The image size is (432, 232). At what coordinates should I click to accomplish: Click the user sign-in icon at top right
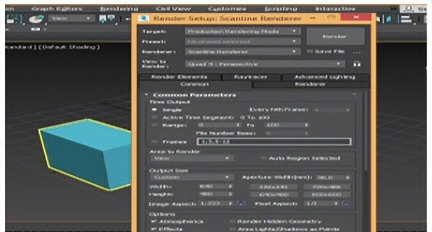[x=409, y=9]
